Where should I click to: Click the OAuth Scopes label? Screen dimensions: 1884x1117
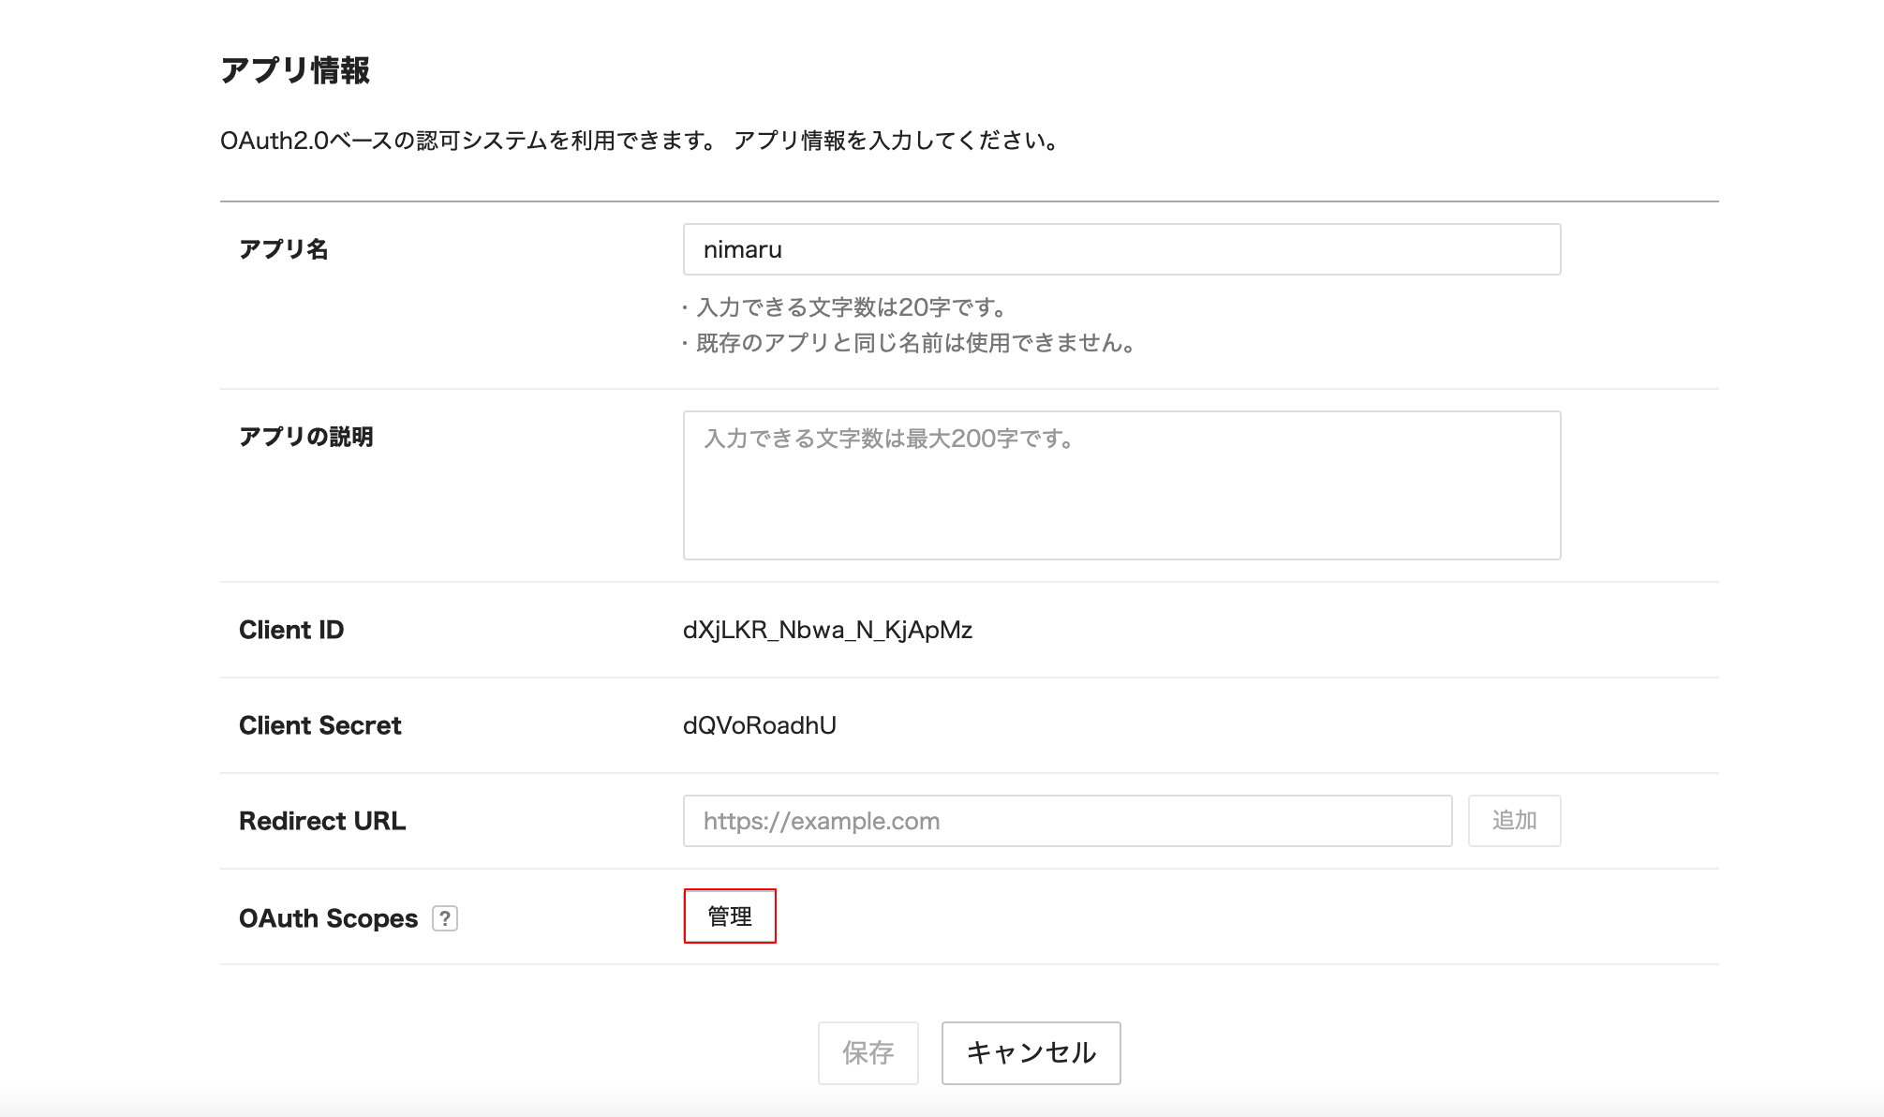(x=328, y=918)
